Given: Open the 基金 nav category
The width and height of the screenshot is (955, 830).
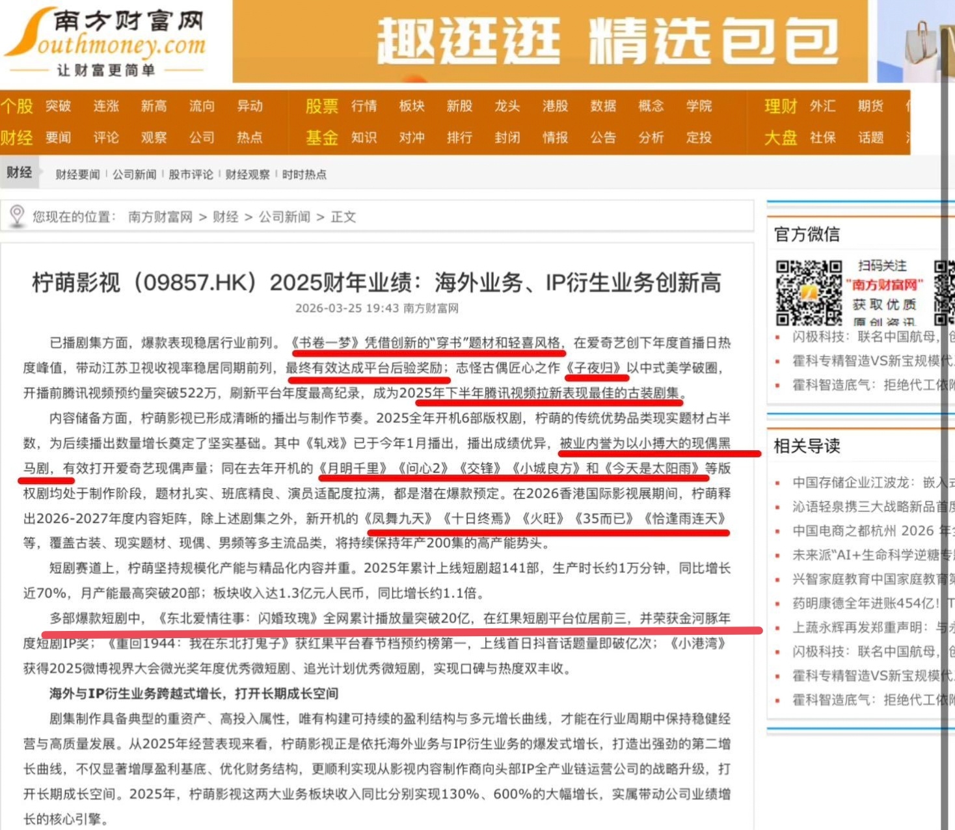Looking at the screenshot, I should (322, 137).
